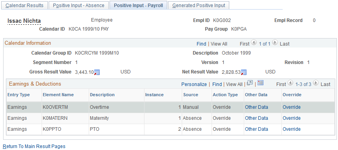Click First in Calendar Information navigation
This screenshot has width=338, height=150.
coord(245,44)
